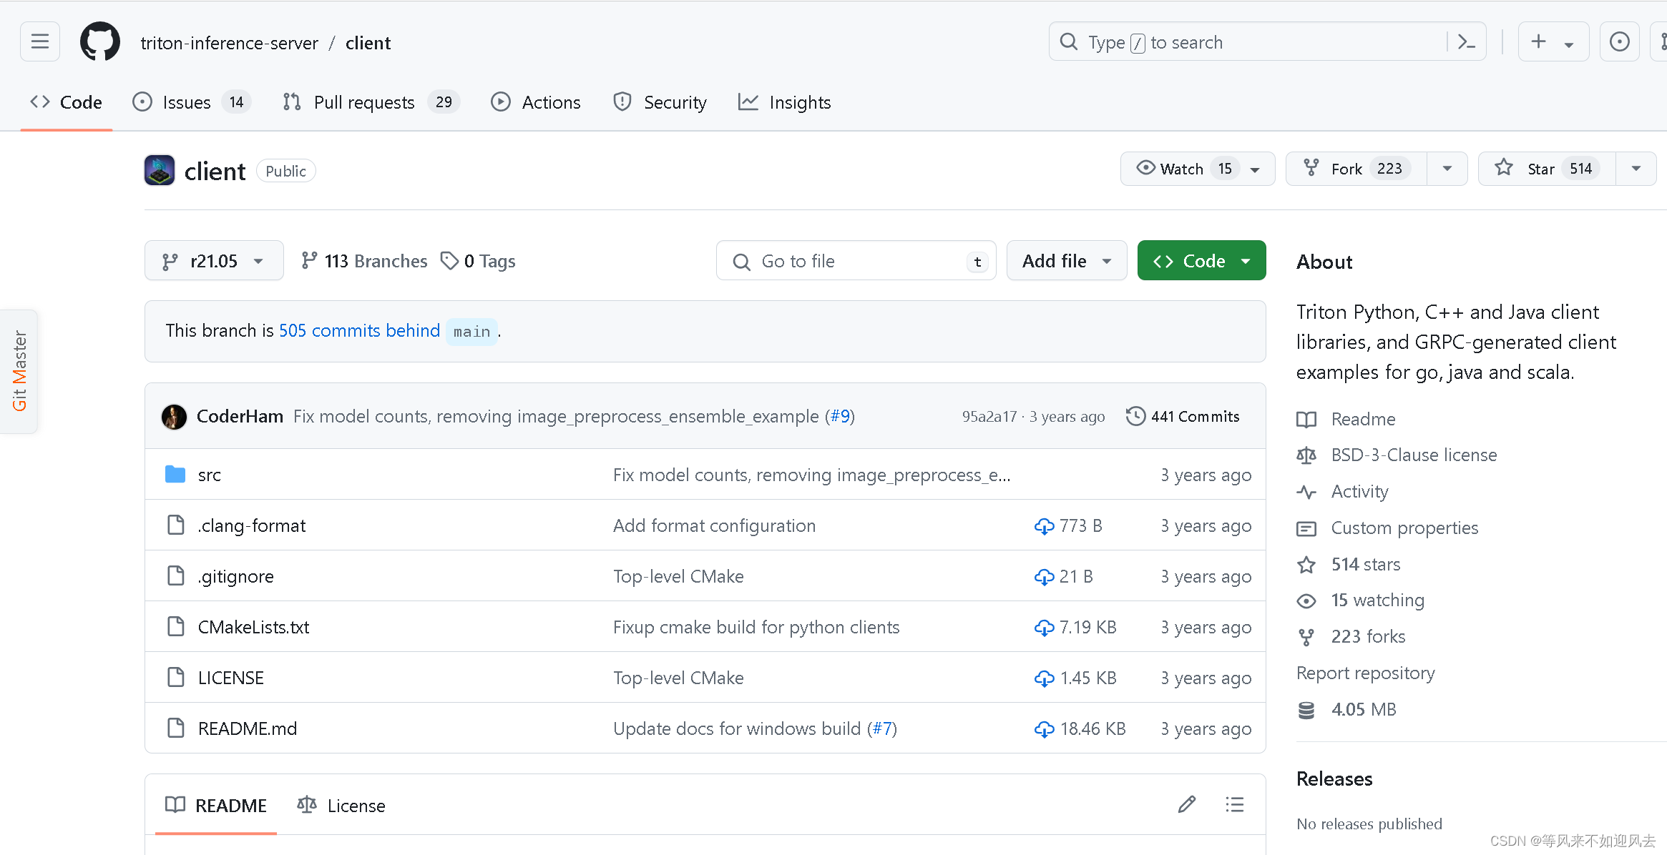
Task: Star this repository
Action: 1547,169
